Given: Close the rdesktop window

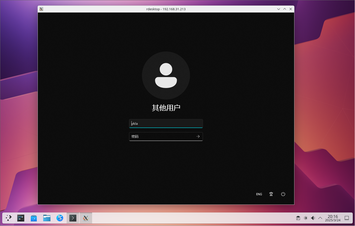Looking at the screenshot, I should 291,9.
